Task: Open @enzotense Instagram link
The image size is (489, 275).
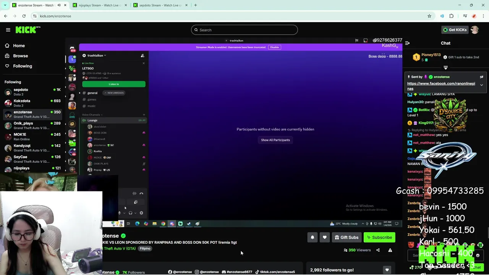Action: (207, 272)
